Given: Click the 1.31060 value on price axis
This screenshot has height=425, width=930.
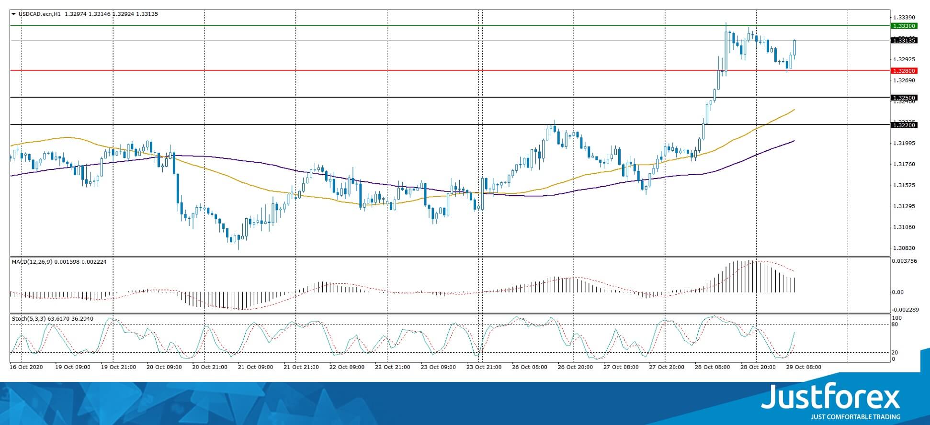Looking at the screenshot, I should coord(904,227).
